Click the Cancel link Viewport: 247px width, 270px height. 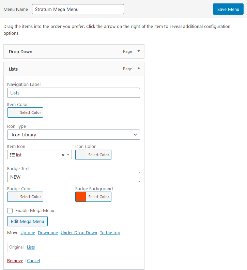click(33, 260)
